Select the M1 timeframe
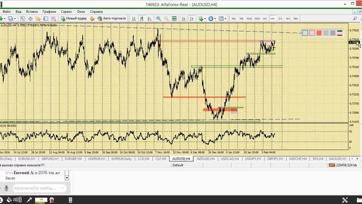This screenshot has height=204, width=362. [234, 19]
